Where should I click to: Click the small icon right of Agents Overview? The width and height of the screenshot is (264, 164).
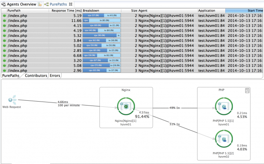coord(40,4)
